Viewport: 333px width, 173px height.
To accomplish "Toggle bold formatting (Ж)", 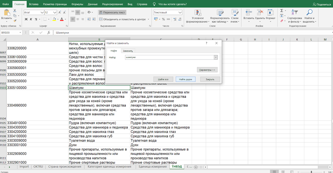I will [x=26, y=19].
